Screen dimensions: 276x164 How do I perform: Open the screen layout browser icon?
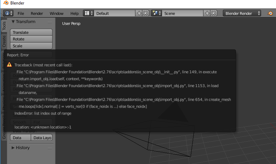[88, 13]
